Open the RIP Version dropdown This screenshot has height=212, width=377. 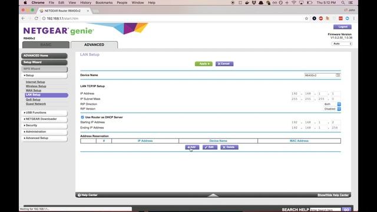[x=332, y=109]
